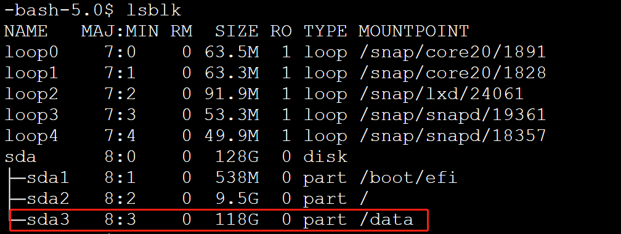Click the 118G size value
621x234 pixels.
coord(237,220)
